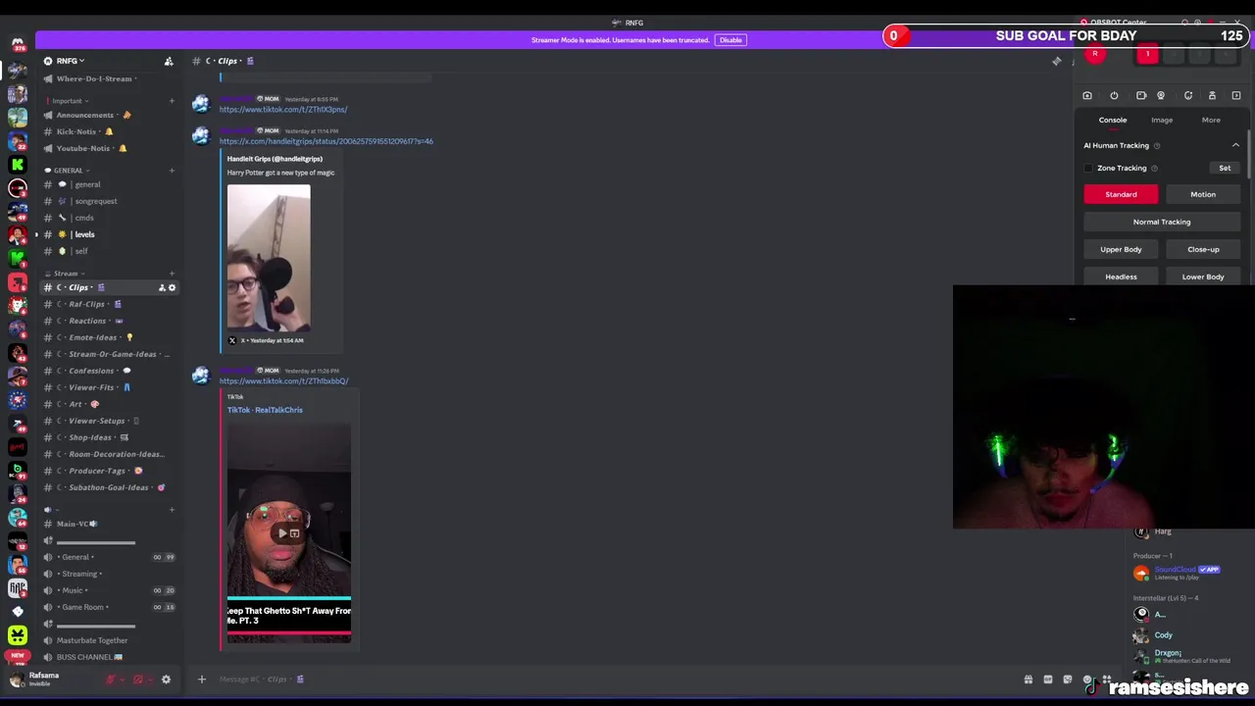Select the Console tab in OBSBOT
1255x706 pixels.
tap(1113, 120)
